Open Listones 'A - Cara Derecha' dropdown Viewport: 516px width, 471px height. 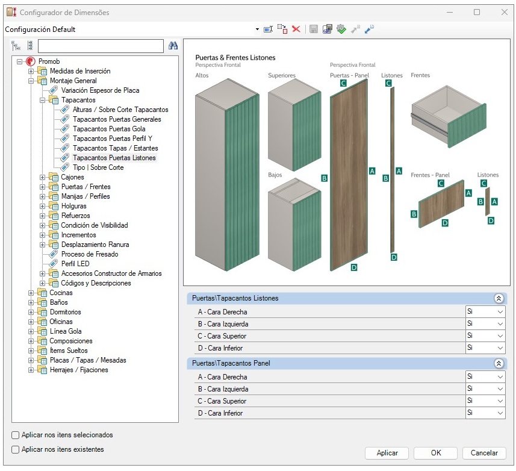point(499,312)
